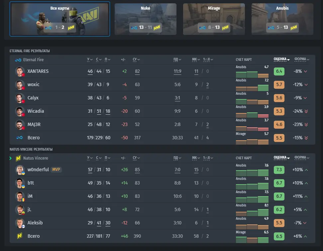Viewport: 323px width, 251px height.
Task: Click green arrow beside Natus Vincere header
Action: point(11,158)
